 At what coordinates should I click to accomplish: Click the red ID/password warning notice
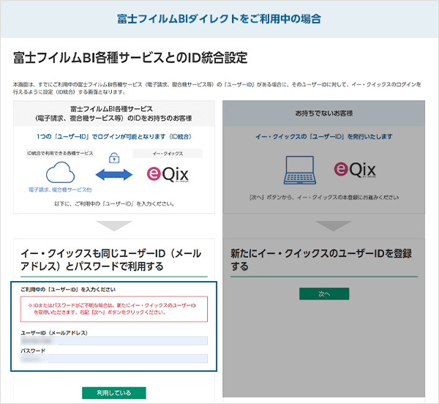pyautogui.click(x=114, y=309)
